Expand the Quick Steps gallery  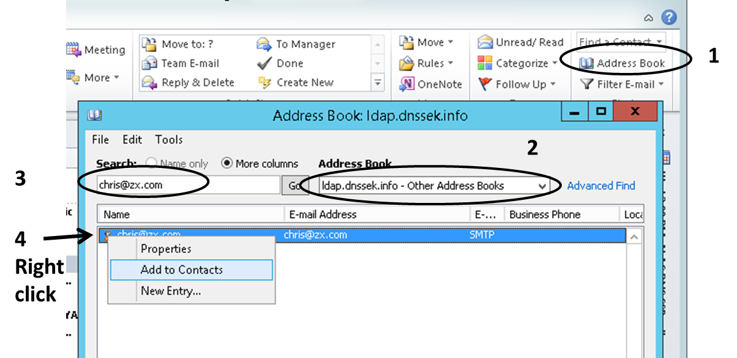pyautogui.click(x=378, y=83)
